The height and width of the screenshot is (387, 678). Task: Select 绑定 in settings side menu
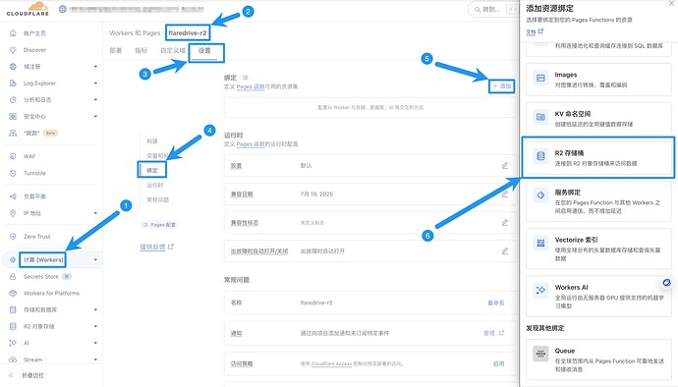tap(152, 170)
